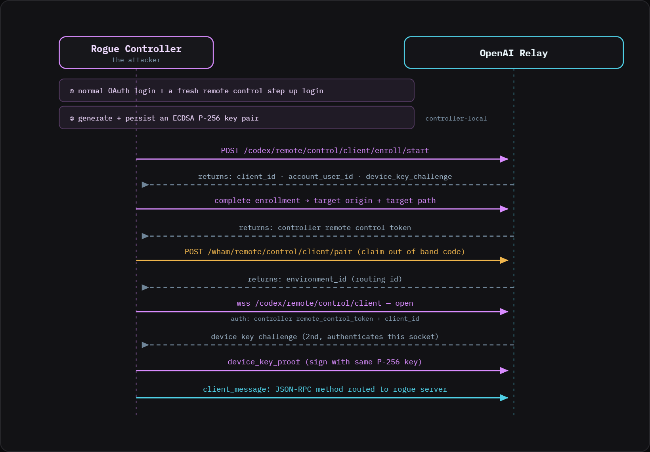The height and width of the screenshot is (452, 650).
Task: Click the "returns: controller remote_control_token" label
Action: click(x=325, y=228)
